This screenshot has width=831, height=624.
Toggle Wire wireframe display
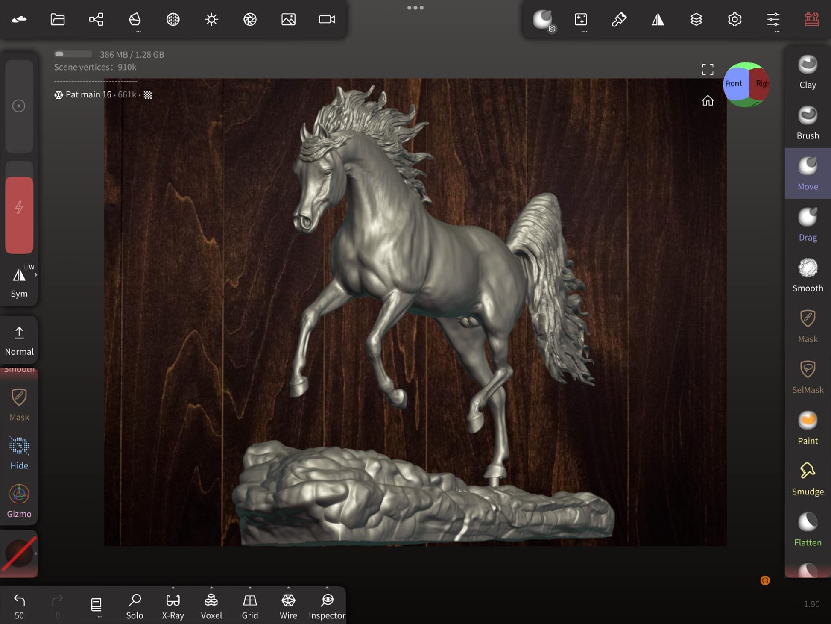click(x=288, y=606)
